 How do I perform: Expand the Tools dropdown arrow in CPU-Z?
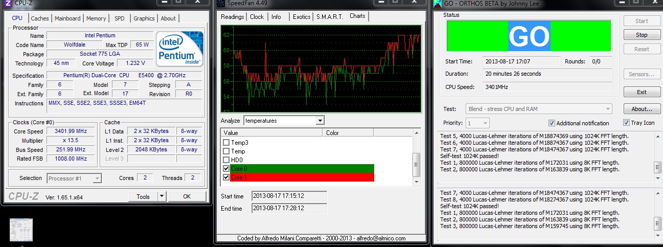click(x=162, y=196)
